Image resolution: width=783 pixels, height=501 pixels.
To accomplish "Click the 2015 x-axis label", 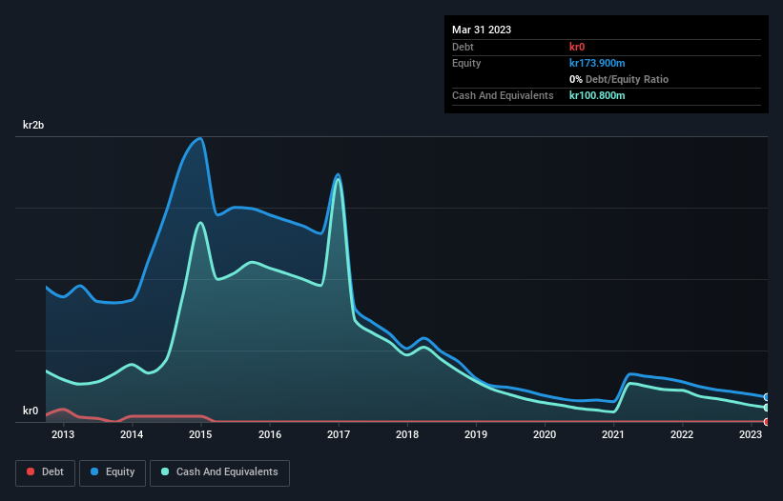I will (200, 434).
